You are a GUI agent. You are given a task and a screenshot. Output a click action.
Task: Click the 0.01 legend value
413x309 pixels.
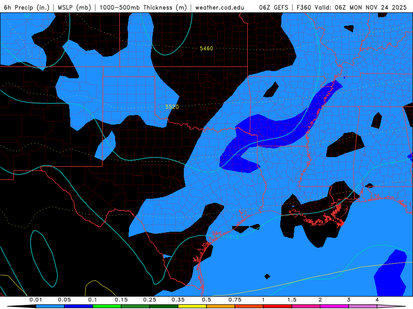click(36, 300)
